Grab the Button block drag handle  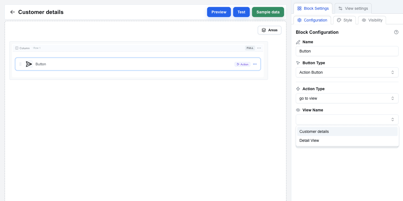[20, 64]
